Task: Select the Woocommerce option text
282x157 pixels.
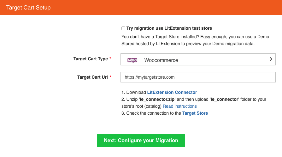Action: [161, 60]
